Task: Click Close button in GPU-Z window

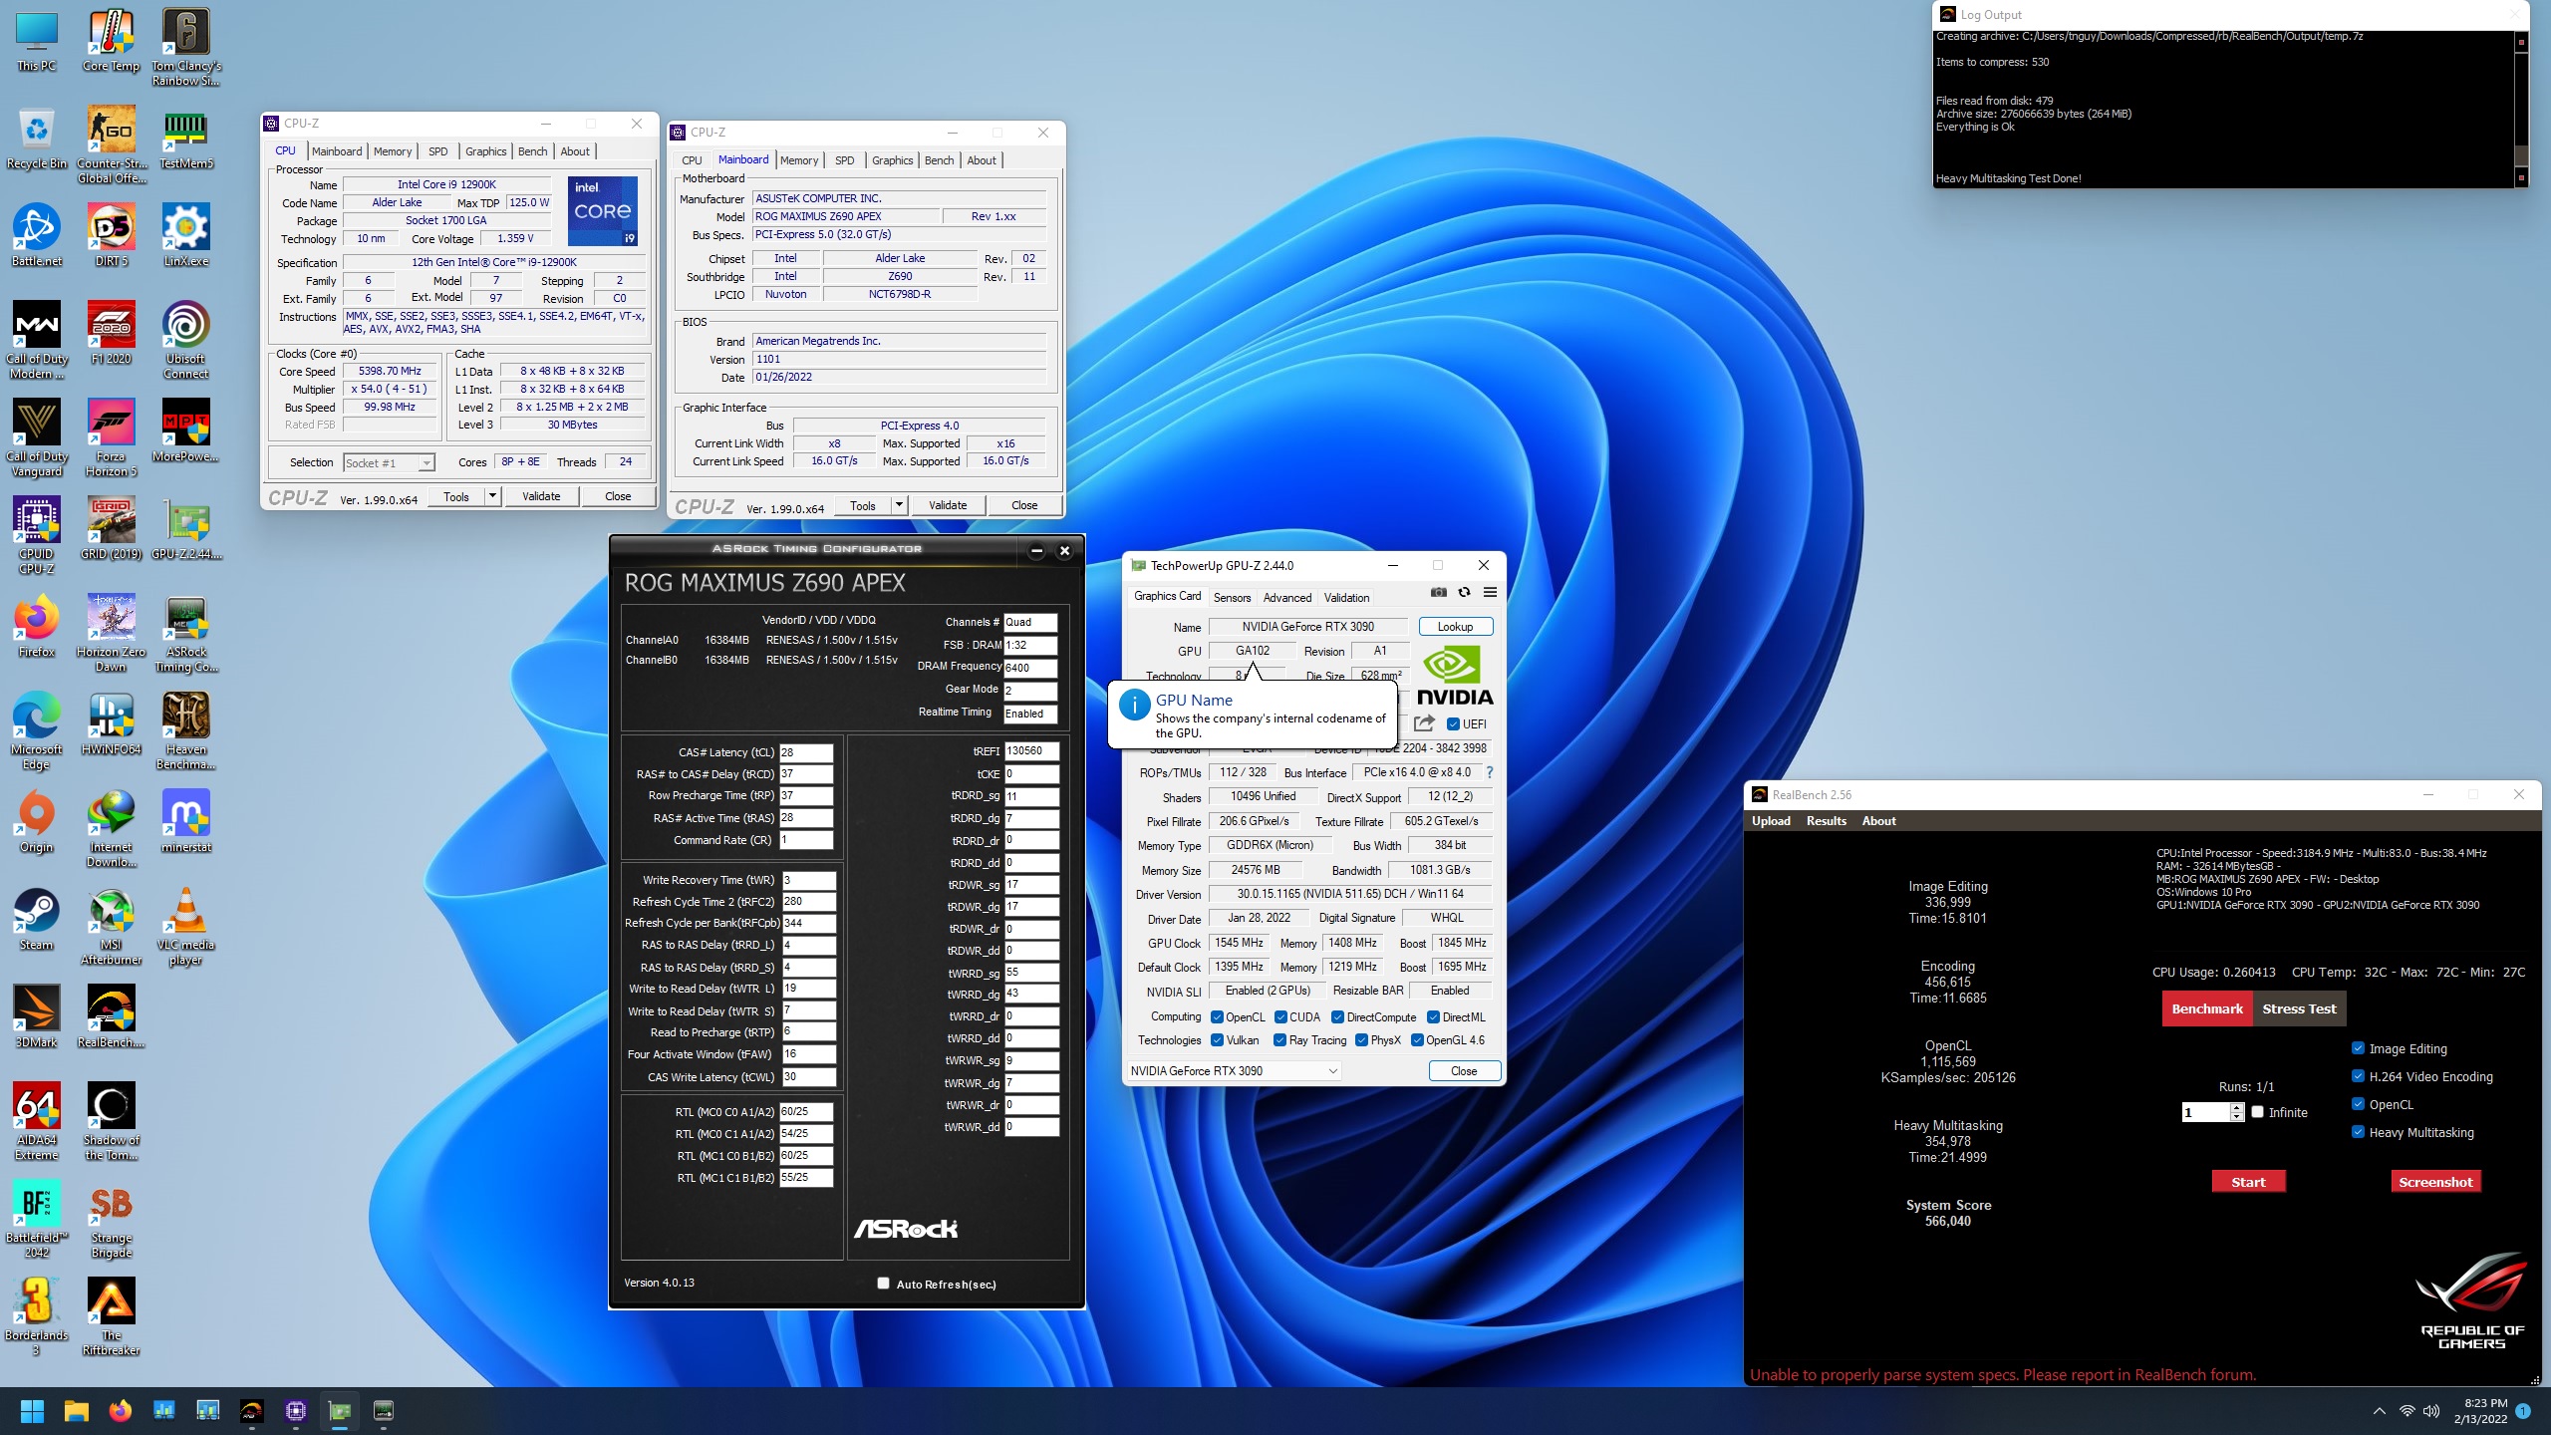Action: [x=1464, y=1071]
